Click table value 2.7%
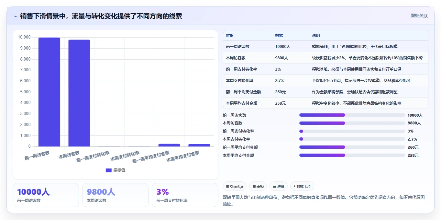441x220 pixels. (280, 81)
